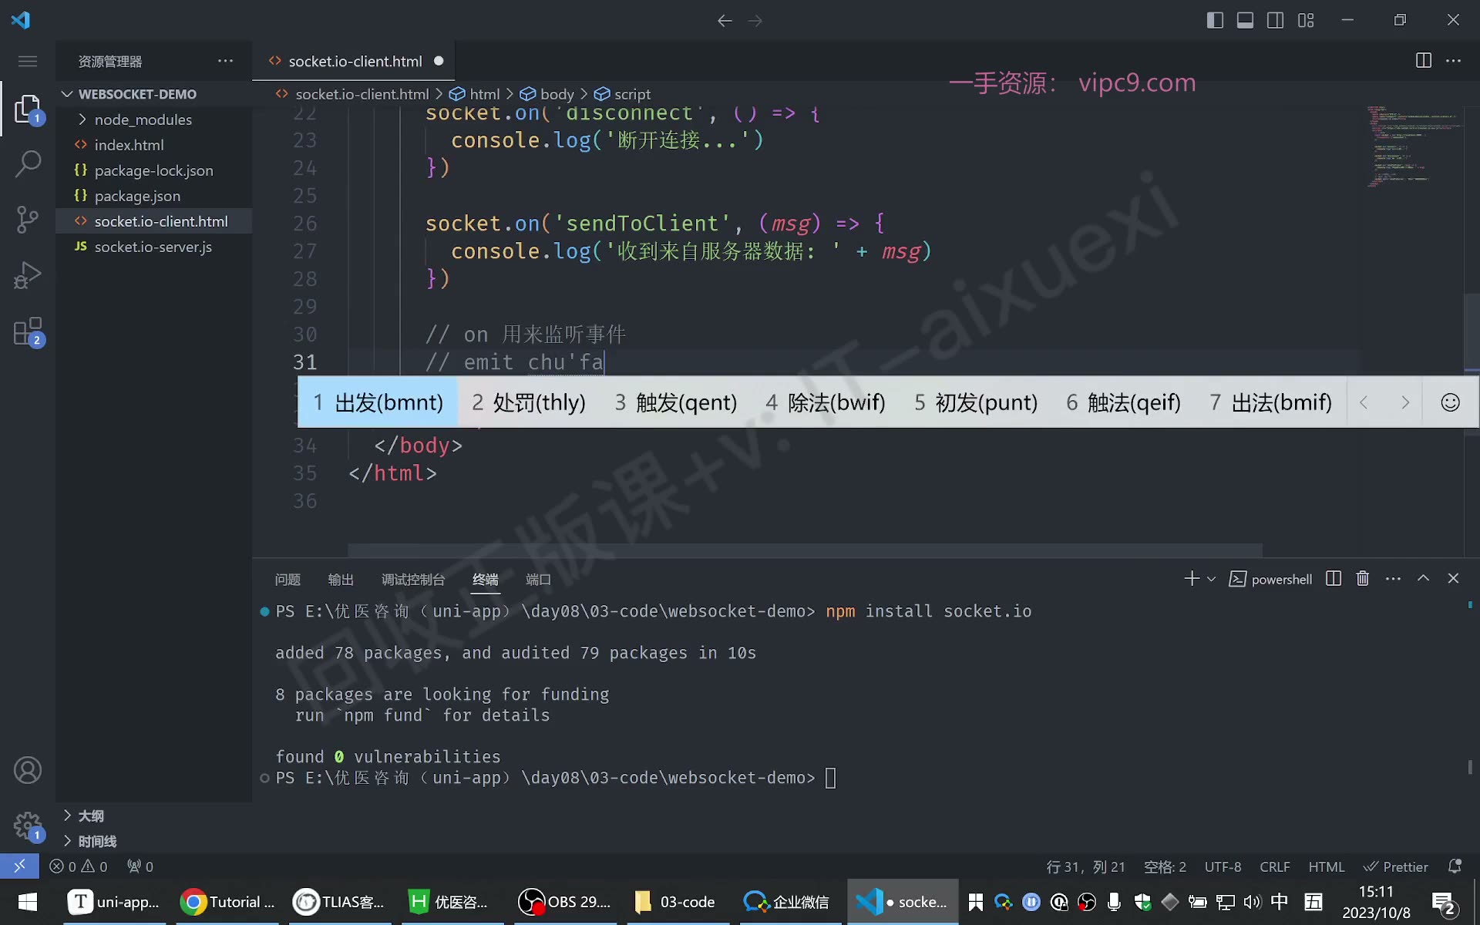Image resolution: width=1480 pixels, height=925 pixels.
Task: Toggle the secondary side bar layout button
Action: [x=1276, y=21]
